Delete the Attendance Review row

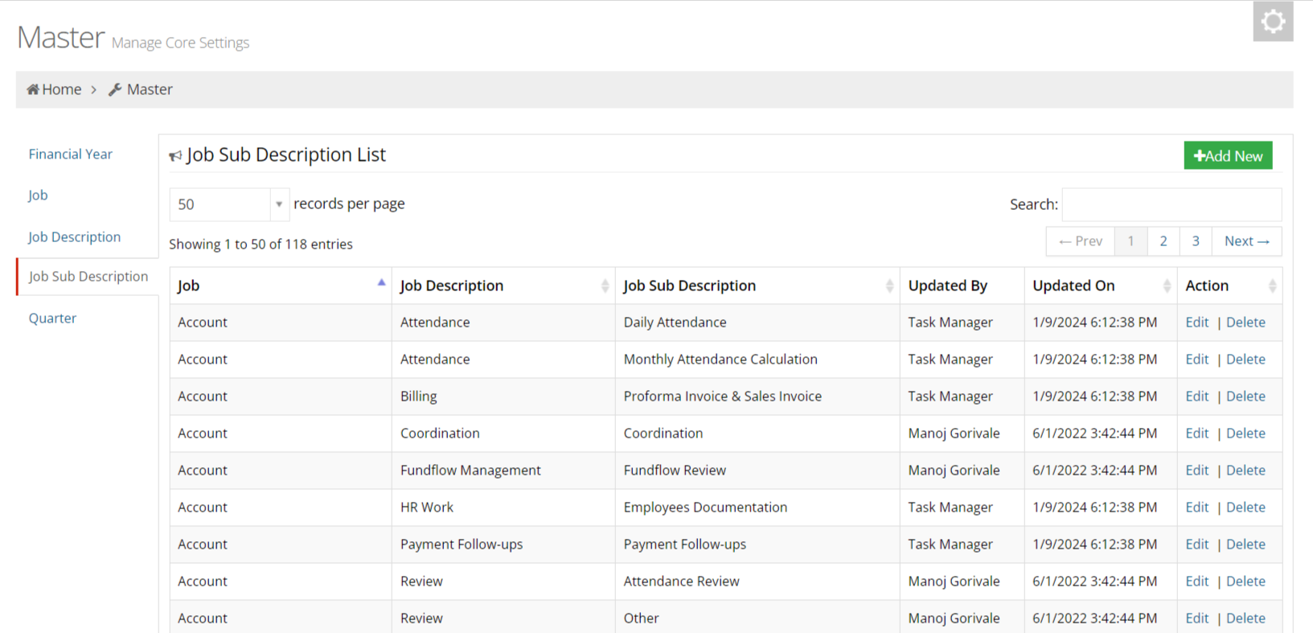click(x=1245, y=581)
